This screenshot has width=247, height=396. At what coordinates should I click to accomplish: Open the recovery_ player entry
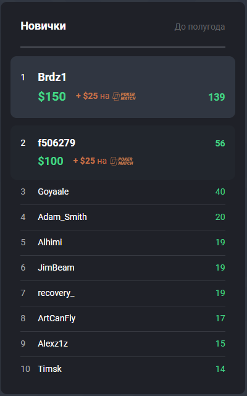tap(123, 293)
